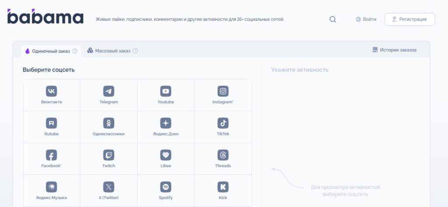Screen dimensions: 448x207
Task: Click the Войти login link
Action: 366,19
